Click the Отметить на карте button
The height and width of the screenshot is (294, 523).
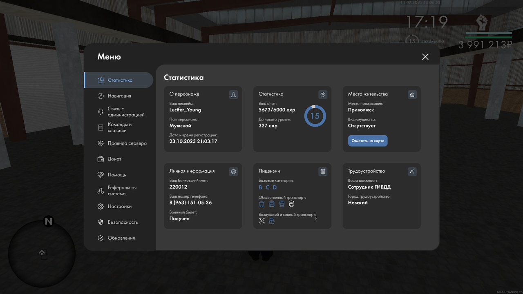coord(368,141)
